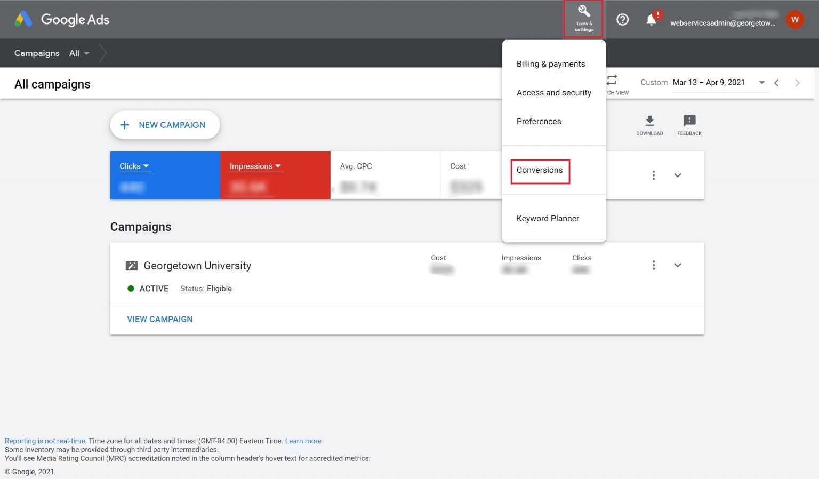Open the account avatar W
819x479 pixels.
794,20
